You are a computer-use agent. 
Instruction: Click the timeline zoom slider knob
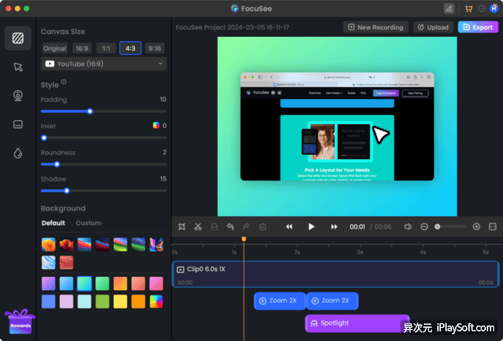437,227
